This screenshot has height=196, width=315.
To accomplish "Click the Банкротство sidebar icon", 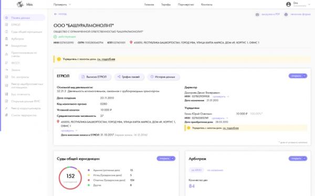I will 6,46.
